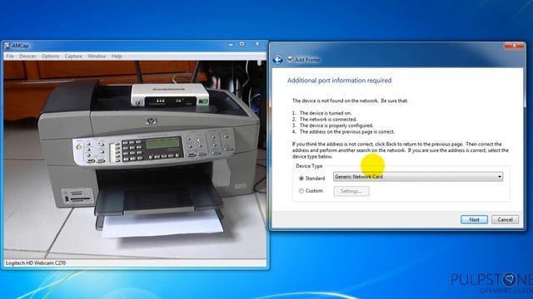Click 'The device is turned on.' line
Screen dimensions: 533x299
(326, 113)
